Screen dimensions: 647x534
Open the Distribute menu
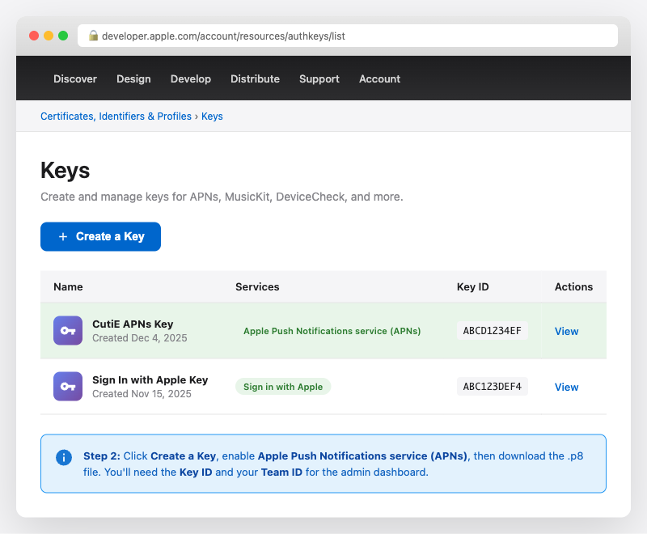[x=255, y=78]
